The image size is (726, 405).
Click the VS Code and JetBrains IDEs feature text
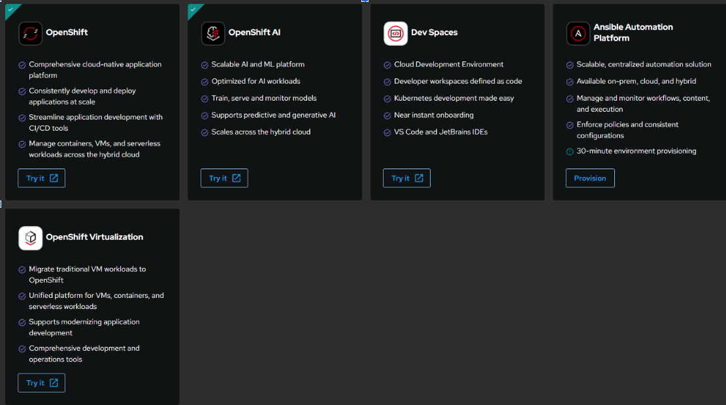[x=440, y=132]
